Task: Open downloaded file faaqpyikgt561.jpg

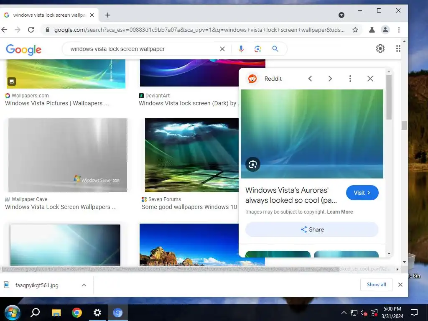Action: (x=37, y=285)
